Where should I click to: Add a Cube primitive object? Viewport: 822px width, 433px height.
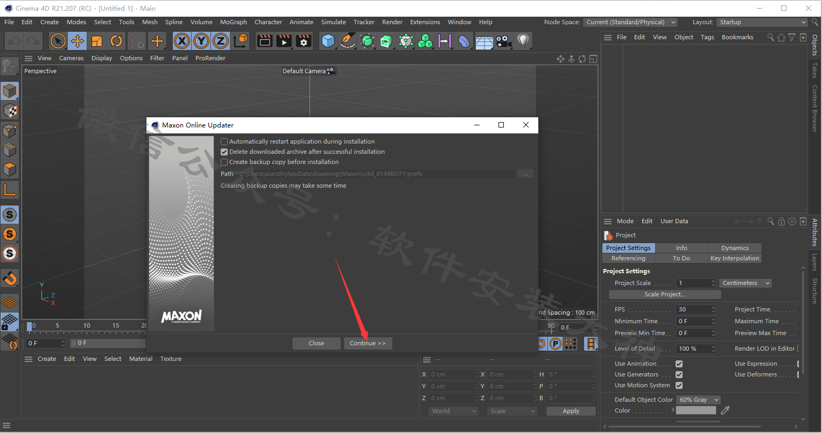[x=328, y=41]
